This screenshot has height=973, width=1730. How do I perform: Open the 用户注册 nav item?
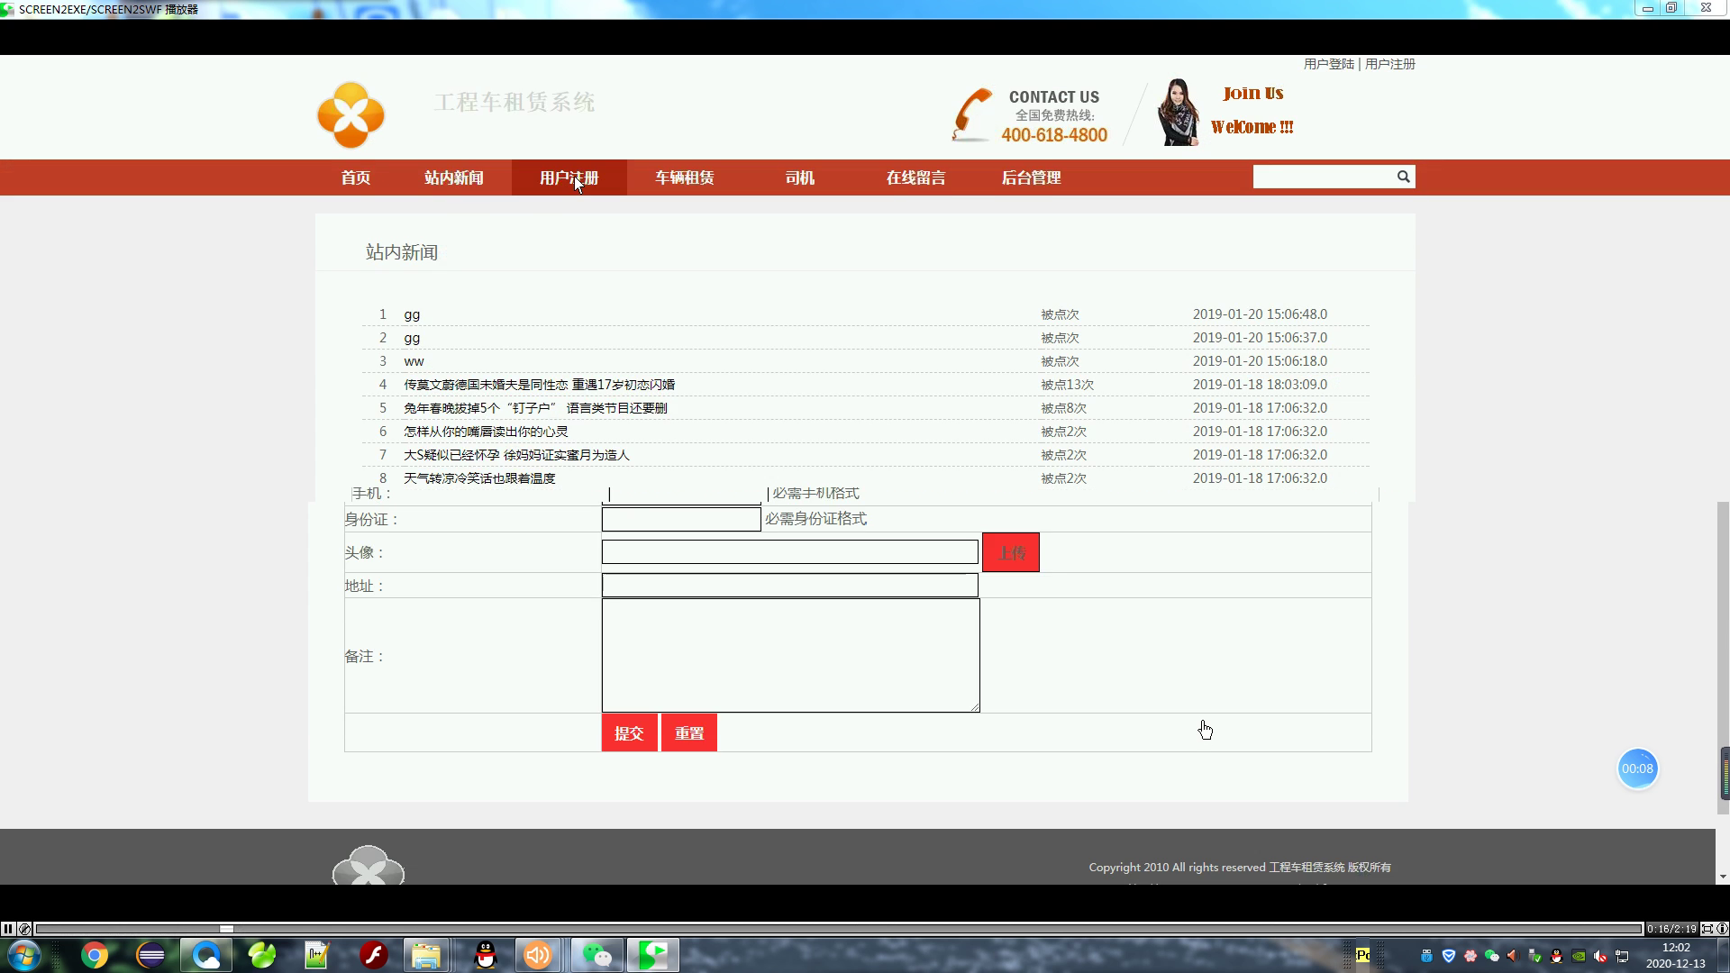(x=569, y=177)
